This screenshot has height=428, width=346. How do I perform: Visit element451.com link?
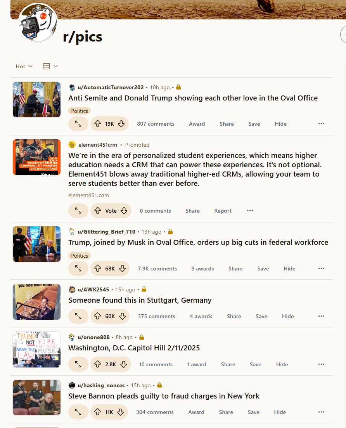pos(88,195)
